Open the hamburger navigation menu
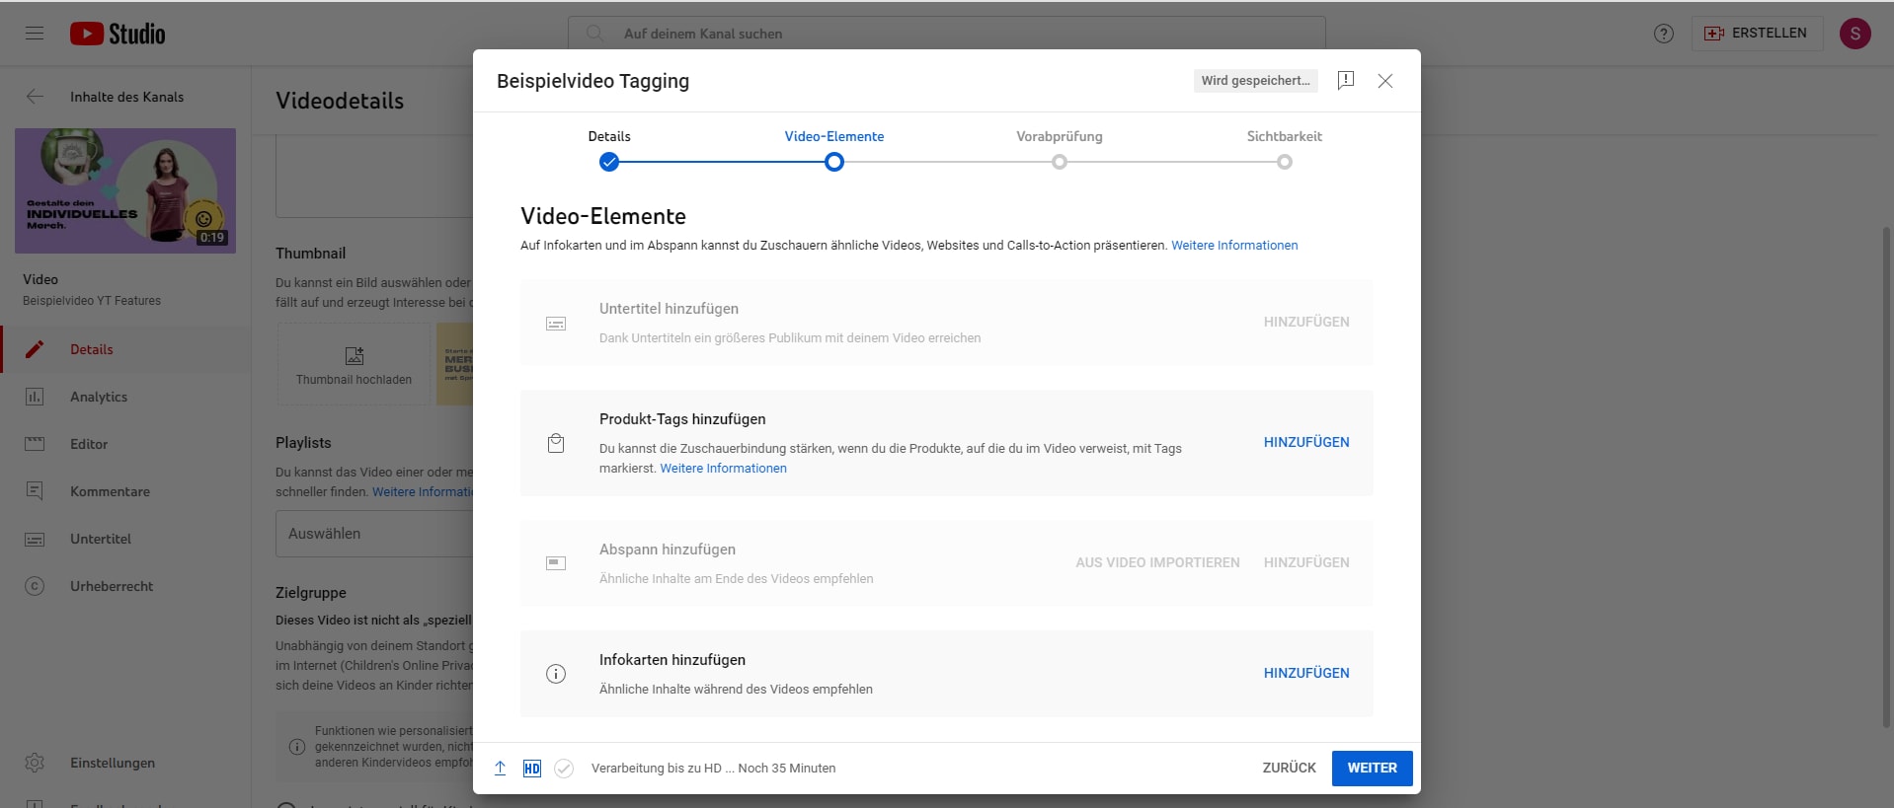The image size is (1894, 808). click(35, 34)
